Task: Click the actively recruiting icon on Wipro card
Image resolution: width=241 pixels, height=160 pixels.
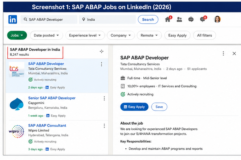Action: (30, 142)
